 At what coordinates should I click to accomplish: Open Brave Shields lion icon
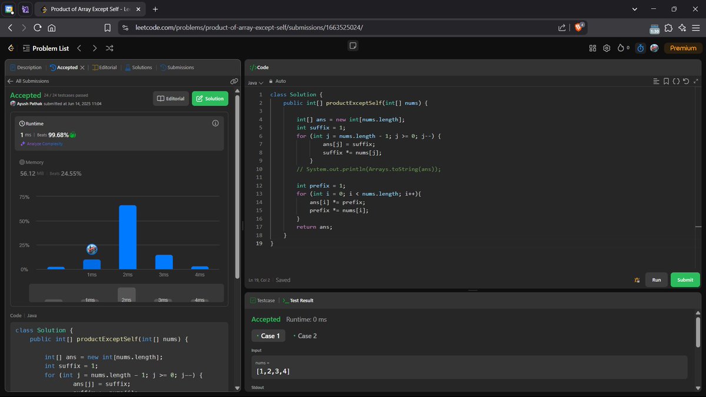578,27
